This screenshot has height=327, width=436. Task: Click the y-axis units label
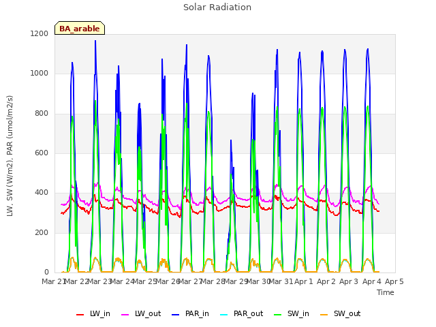click(10, 156)
